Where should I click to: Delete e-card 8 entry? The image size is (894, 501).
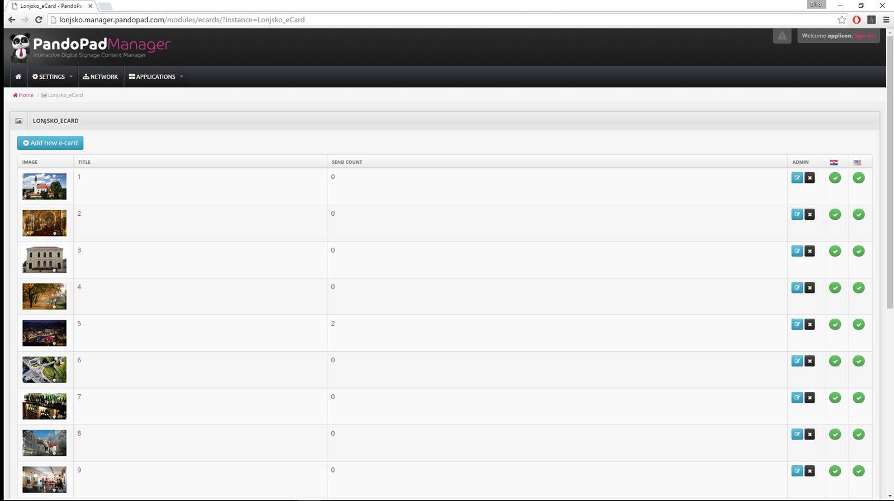[810, 434]
